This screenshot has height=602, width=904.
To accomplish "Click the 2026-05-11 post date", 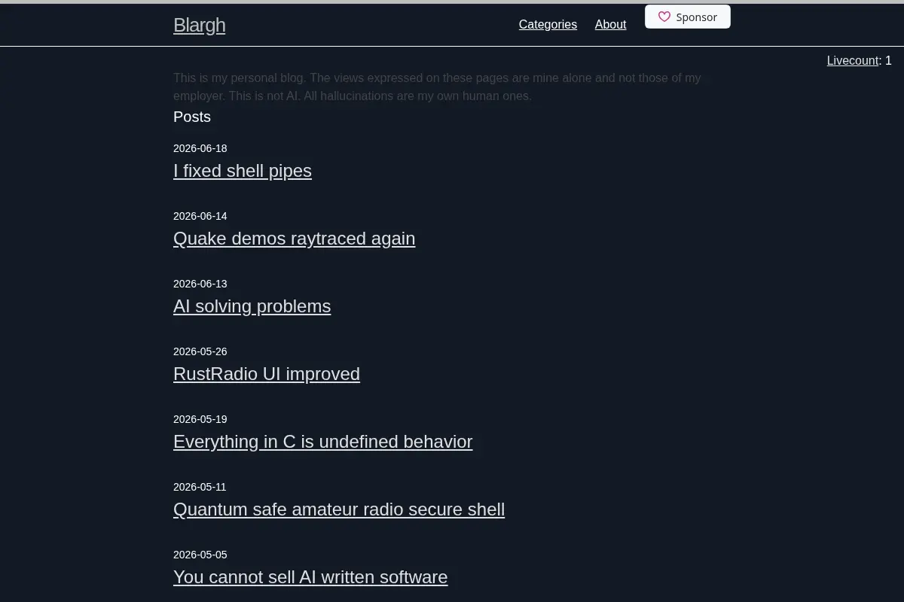I will click(200, 487).
